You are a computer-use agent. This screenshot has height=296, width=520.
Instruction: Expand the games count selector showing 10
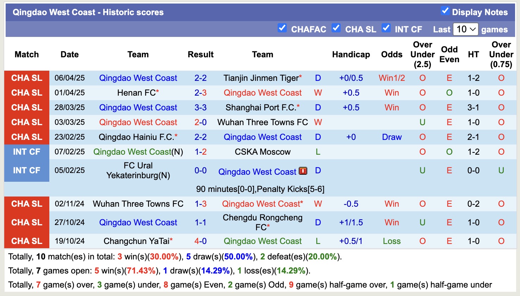[466, 29]
